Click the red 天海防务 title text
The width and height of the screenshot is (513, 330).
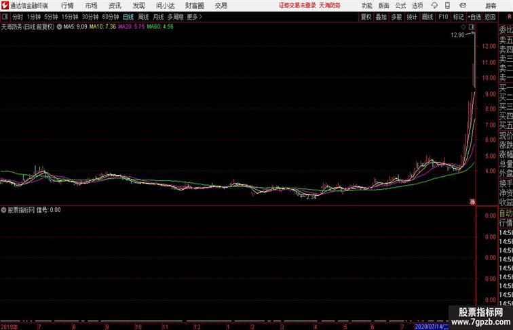click(x=330, y=5)
